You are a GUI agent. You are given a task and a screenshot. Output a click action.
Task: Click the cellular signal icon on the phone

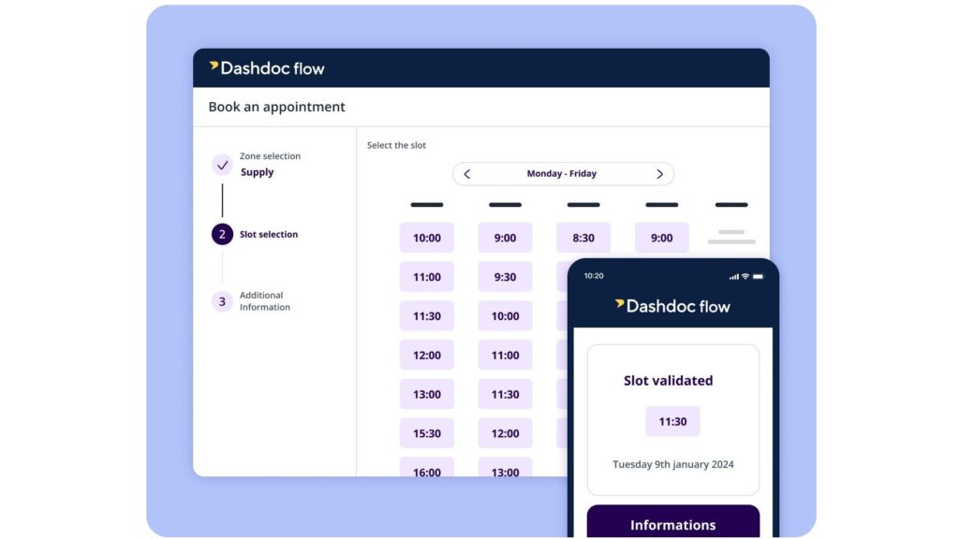pos(734,277)
